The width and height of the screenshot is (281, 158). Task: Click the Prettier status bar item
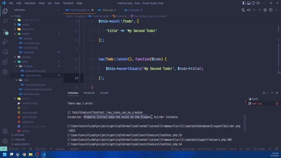(x=259, y=149)
